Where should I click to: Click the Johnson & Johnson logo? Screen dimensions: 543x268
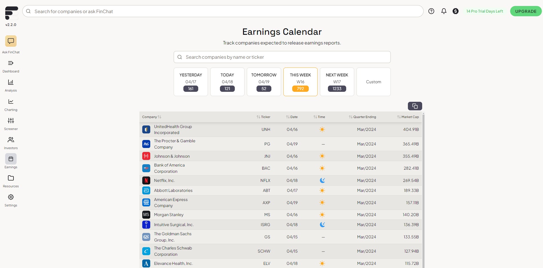tap(146, 156)
